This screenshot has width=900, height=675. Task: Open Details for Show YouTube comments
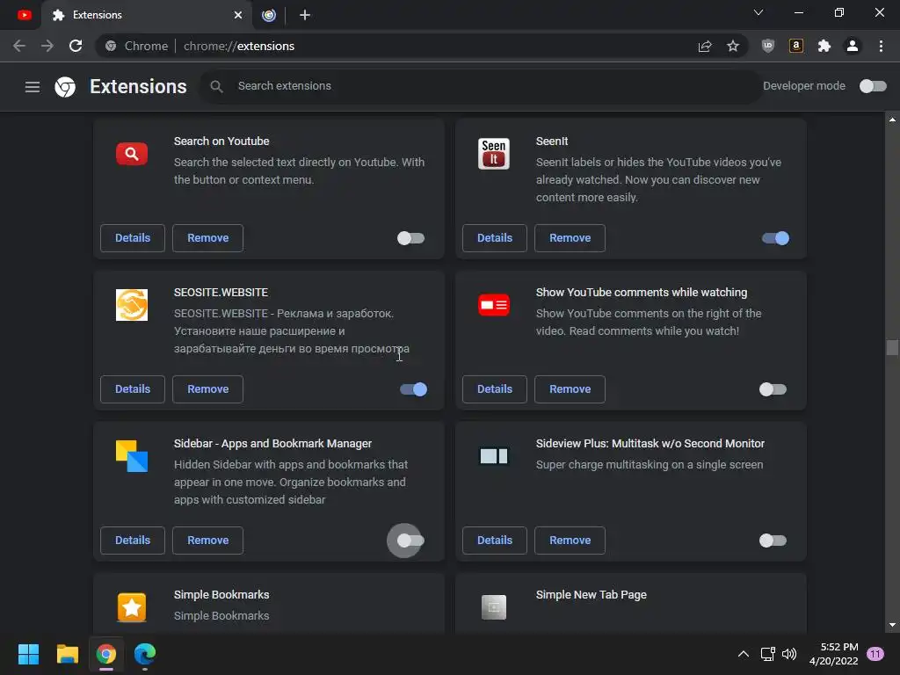(x=495, y=389)
